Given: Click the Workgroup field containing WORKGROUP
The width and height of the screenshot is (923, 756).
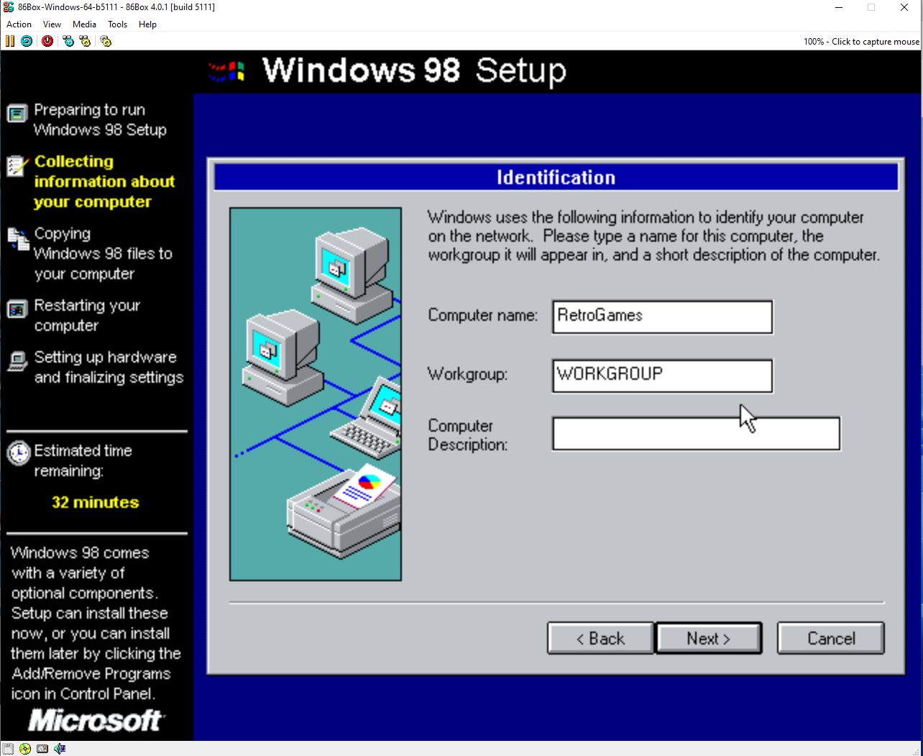Looking at the screenshot, I should pyautogui.click(x=662, y=376).
